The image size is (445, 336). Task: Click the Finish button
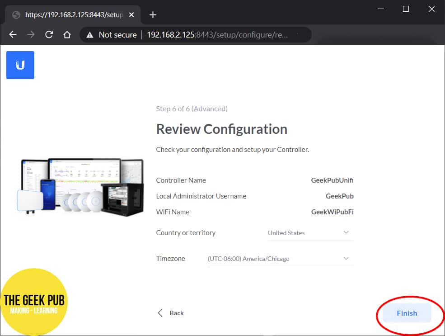tap(407, 313)
